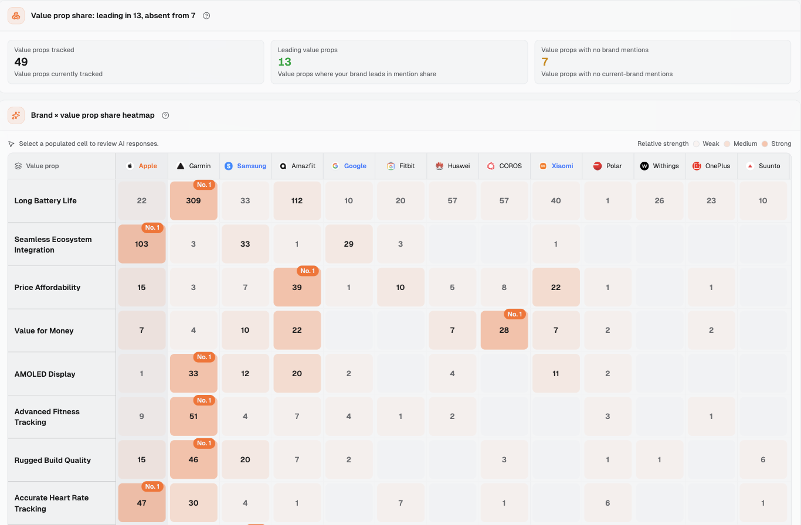Select the no brand mentions card showing 7
Image resolution: width=801 pixels, height=525 pixels.
click(x=663, y=62)
